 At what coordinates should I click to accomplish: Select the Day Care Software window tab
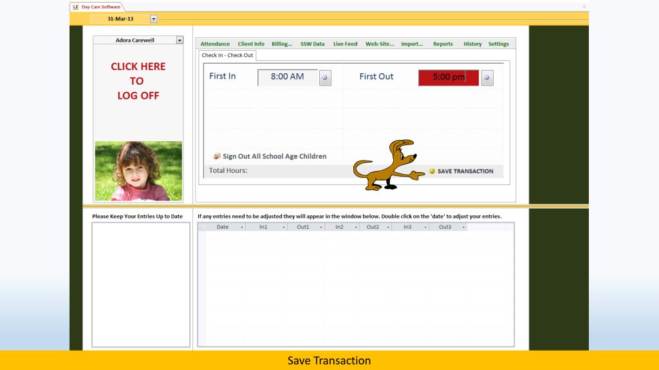coord(98,6)
